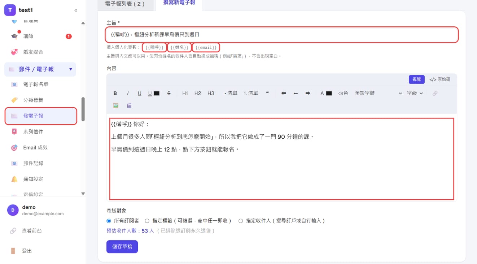
Task: Apply H3 heading style
Action: pos(211,93)
